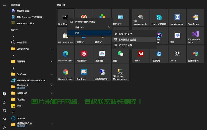Open the Best Trace tile
Image resolution: width=207 pixels, height=130 pixels.
84,73
